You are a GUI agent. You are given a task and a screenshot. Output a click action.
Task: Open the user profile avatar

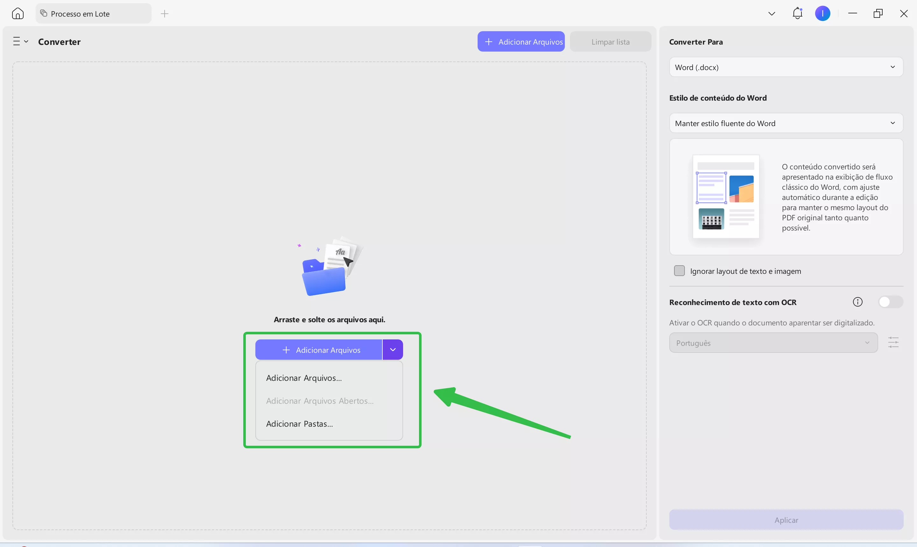[822, 14]
